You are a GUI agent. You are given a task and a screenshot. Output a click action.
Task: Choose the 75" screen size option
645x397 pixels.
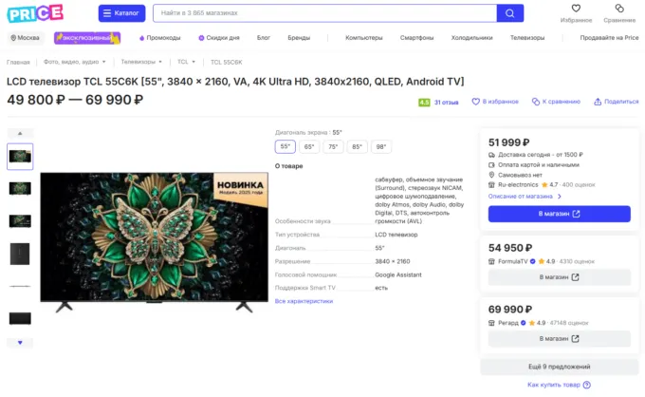point(333,146)
